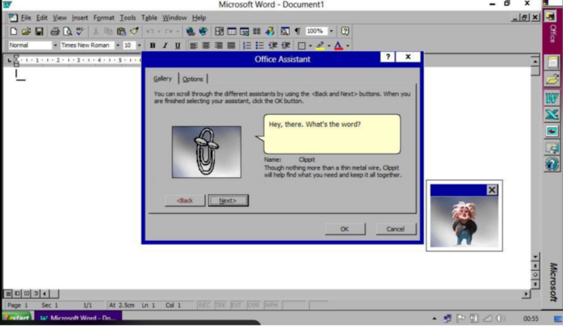Run the Spelling and Grammar check
The image size is (563, 326).
tap(80, 31)
